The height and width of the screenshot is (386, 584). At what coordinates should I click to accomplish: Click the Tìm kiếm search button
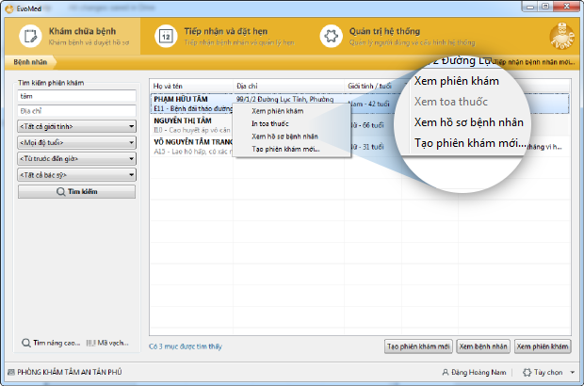coord(76,192)
